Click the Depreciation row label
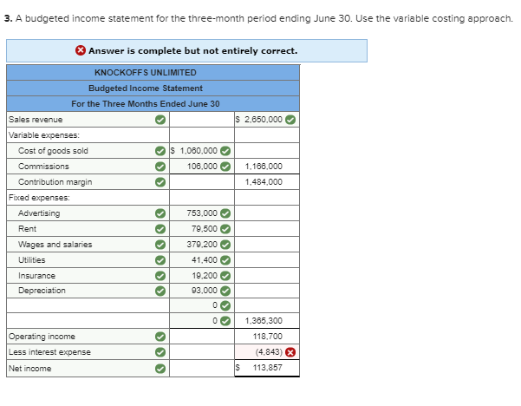The width and height of the screenshot is (521, 406). pos(42,291)
